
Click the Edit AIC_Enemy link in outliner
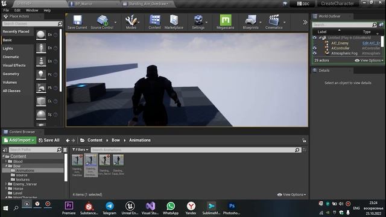click(x=372, y=43)
